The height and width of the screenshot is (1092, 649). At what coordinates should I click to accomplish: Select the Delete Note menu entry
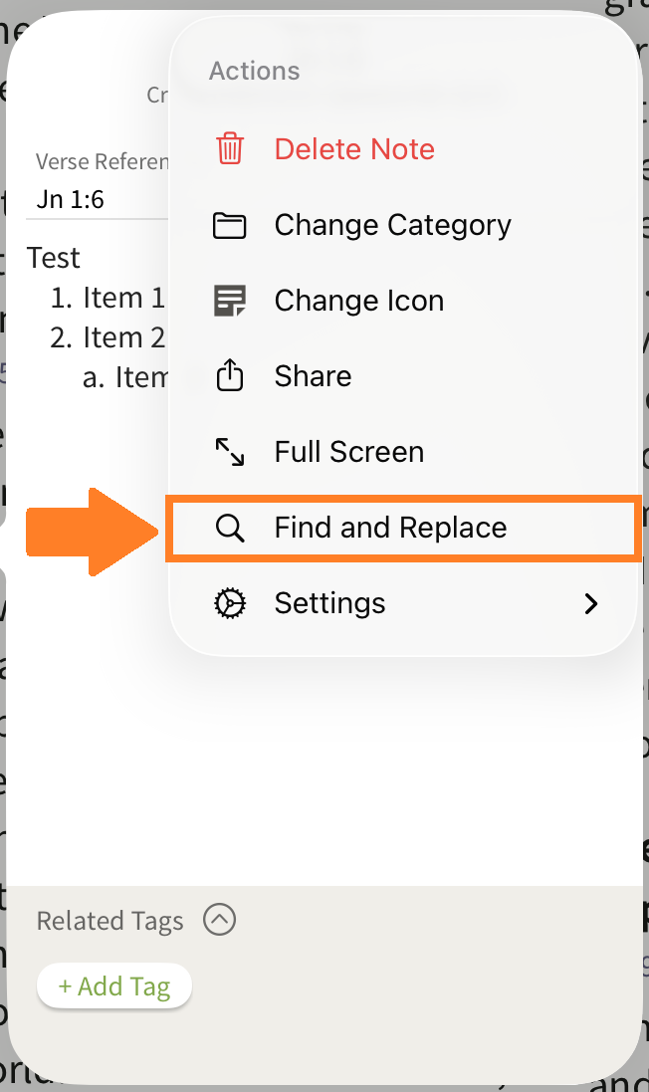pos(354,149)
